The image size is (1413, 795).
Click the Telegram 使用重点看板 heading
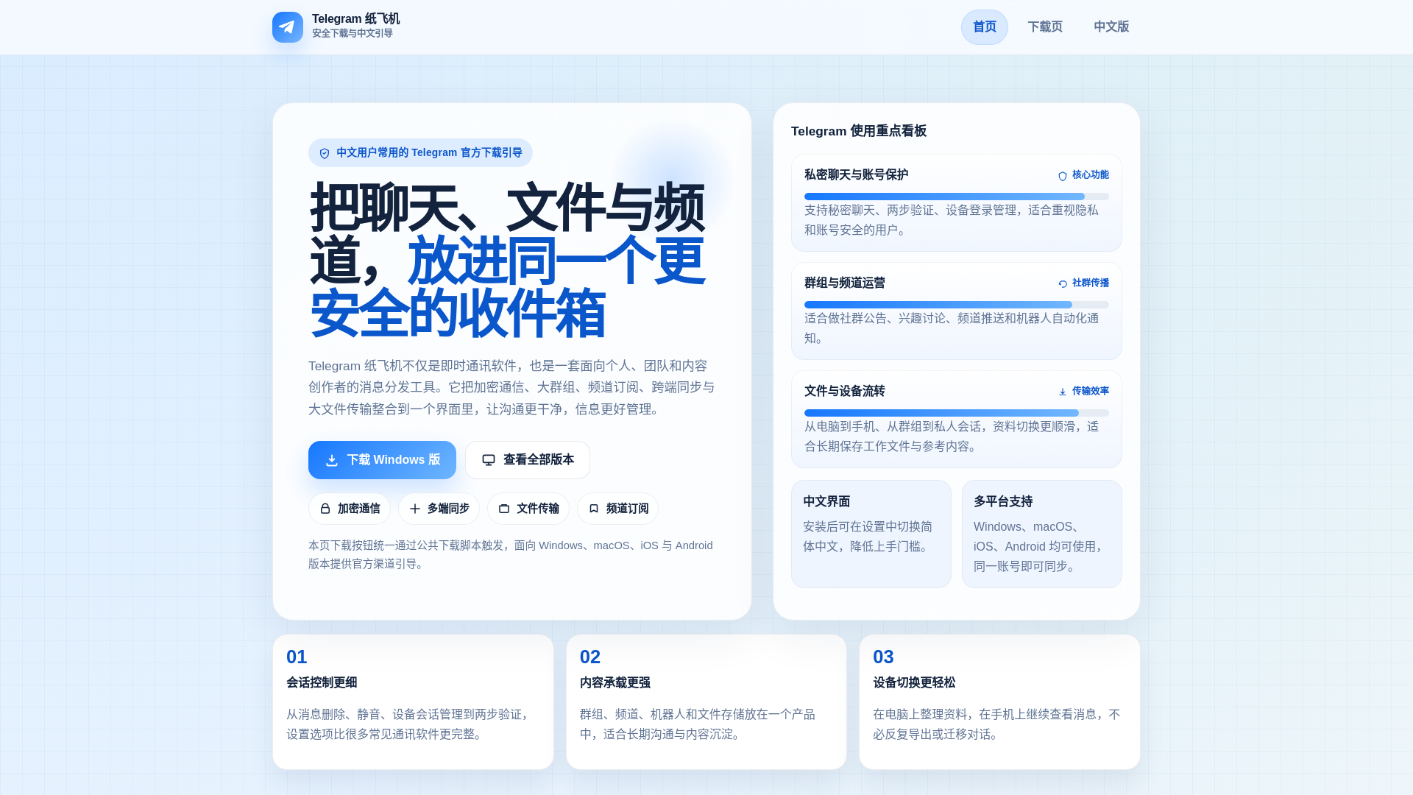pos(859,131)
